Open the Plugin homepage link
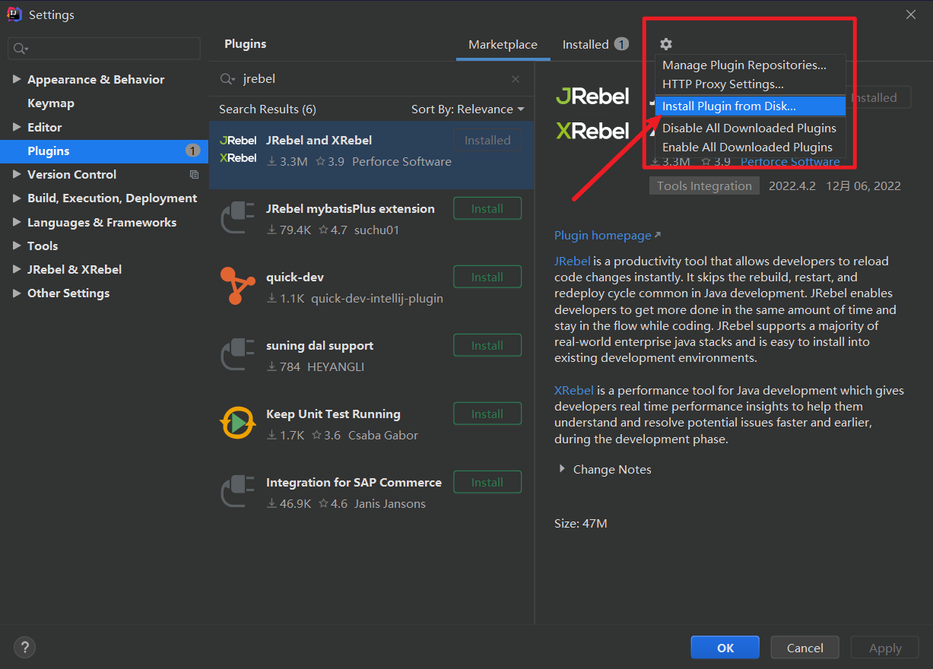This screenshot has height=669, width=933. 601,235
